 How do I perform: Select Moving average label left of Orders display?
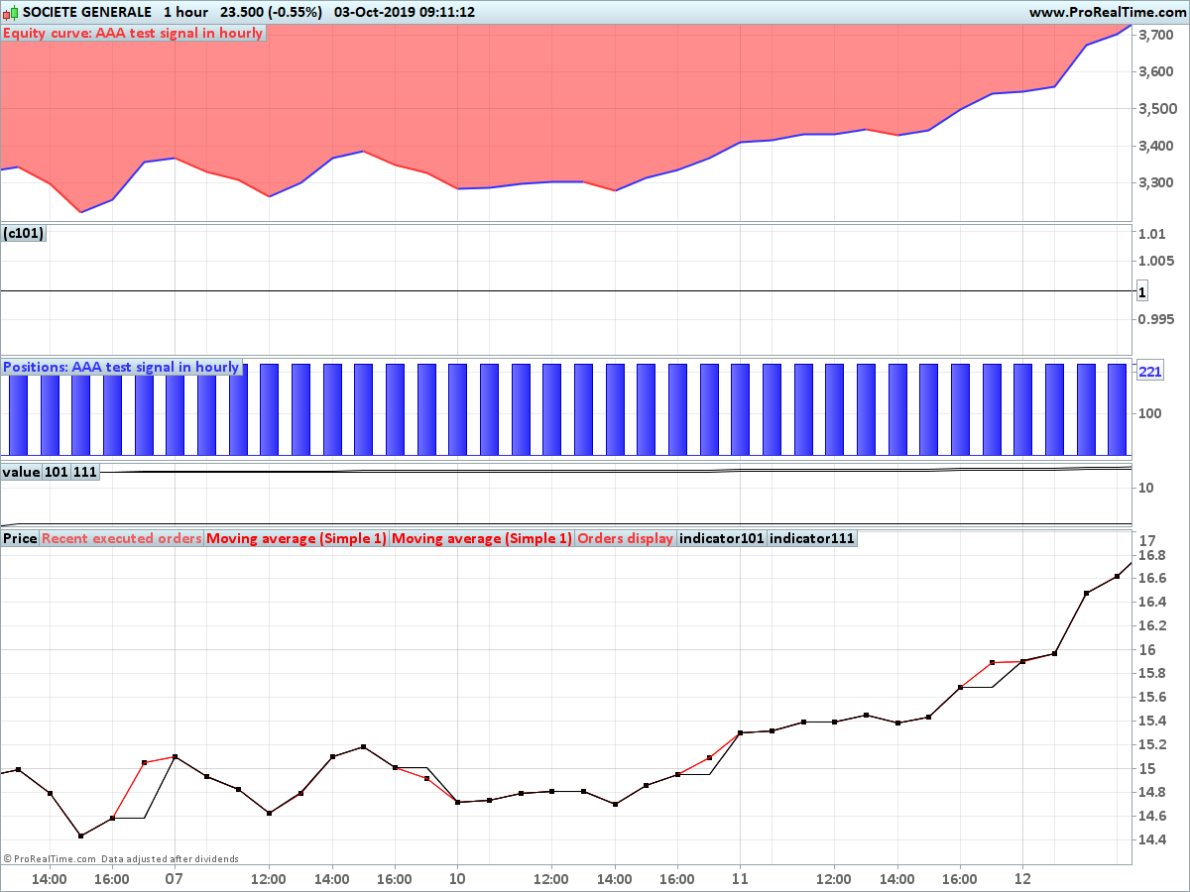(482, 538)
